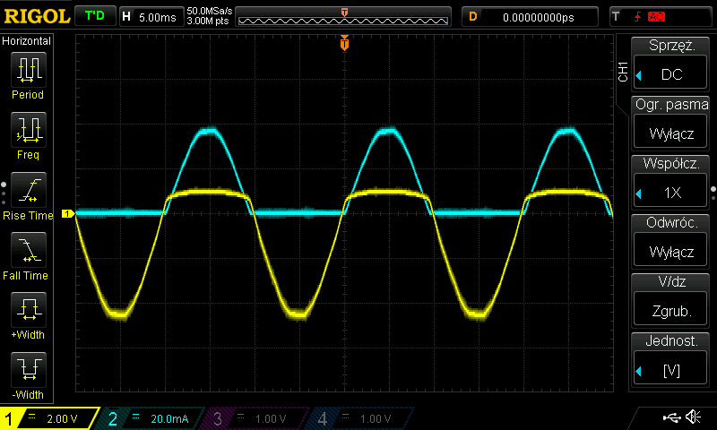This screenshot has height=430, width=717.
Task: Select inactive channel 3 tab
Action: click(x=256, y=418)
